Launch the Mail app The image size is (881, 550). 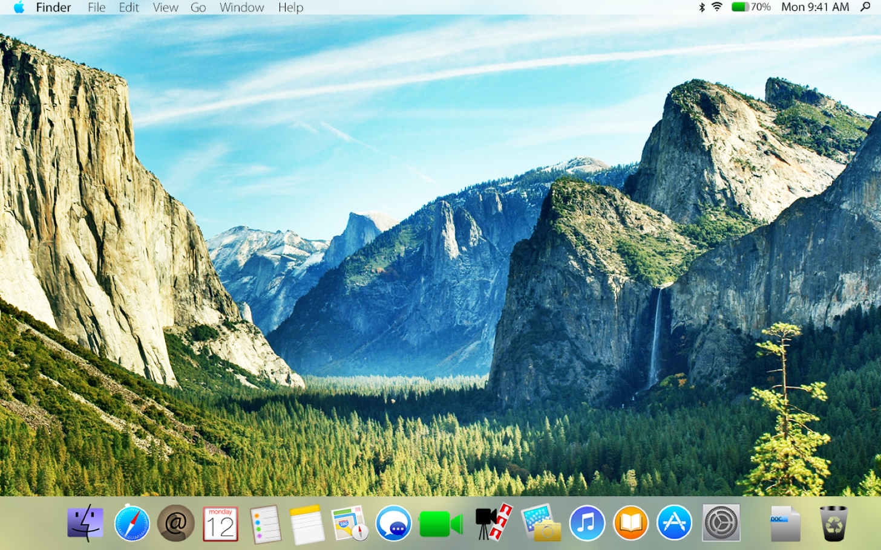point(175,523)
